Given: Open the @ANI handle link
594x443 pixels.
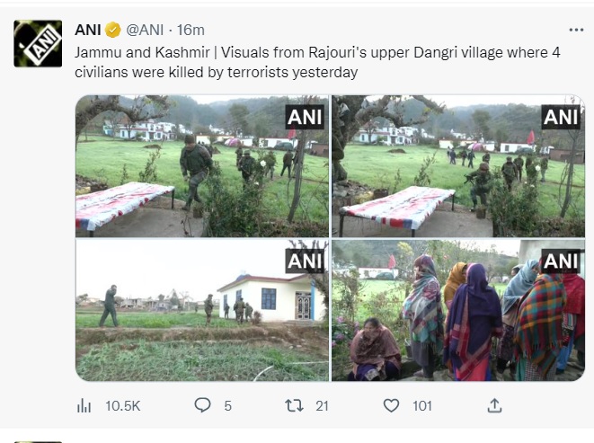Looking at the screenshot, I should [144, 30].
